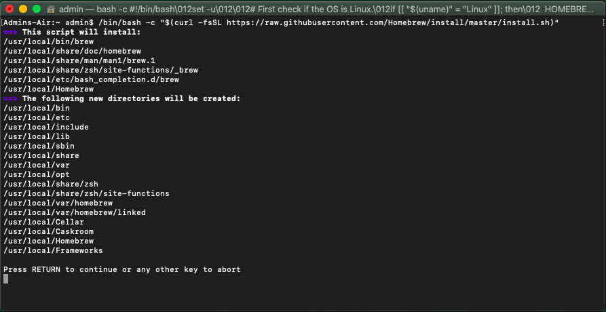Close the Terminal window with red button
Image resolution: width=606 pixels, height=312 pixels.
pyautogui.click(x=10, y=9)
